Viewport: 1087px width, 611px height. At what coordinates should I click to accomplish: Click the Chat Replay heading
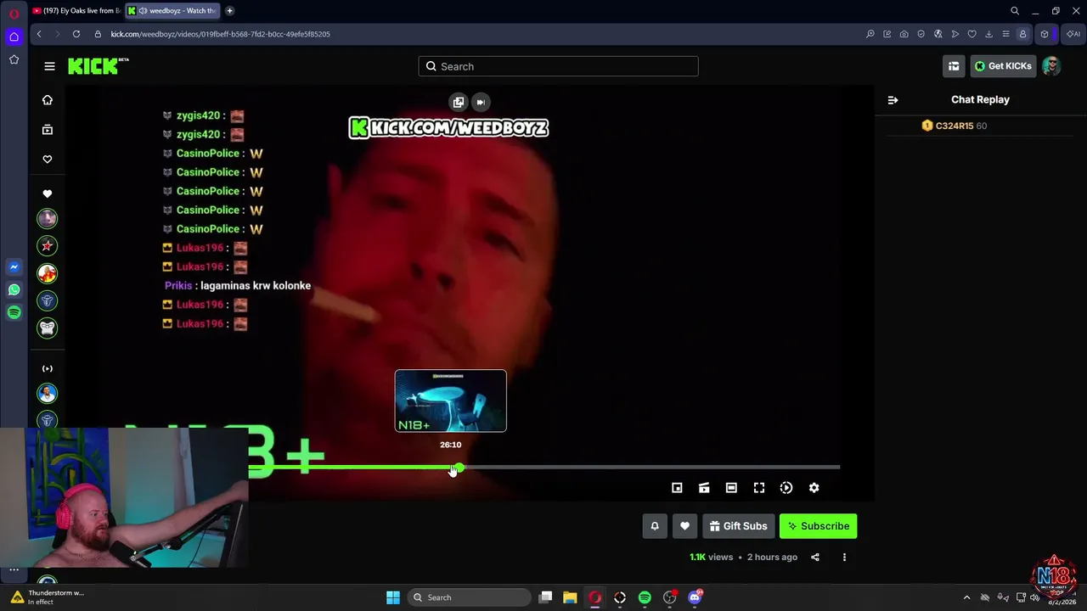tap(980, 99)
